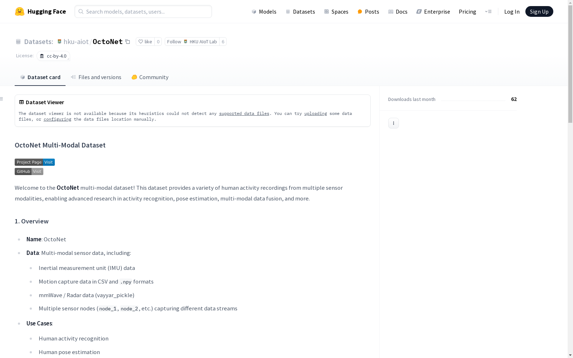Open the Datasets page in the navbar

(x=300, y=11)
